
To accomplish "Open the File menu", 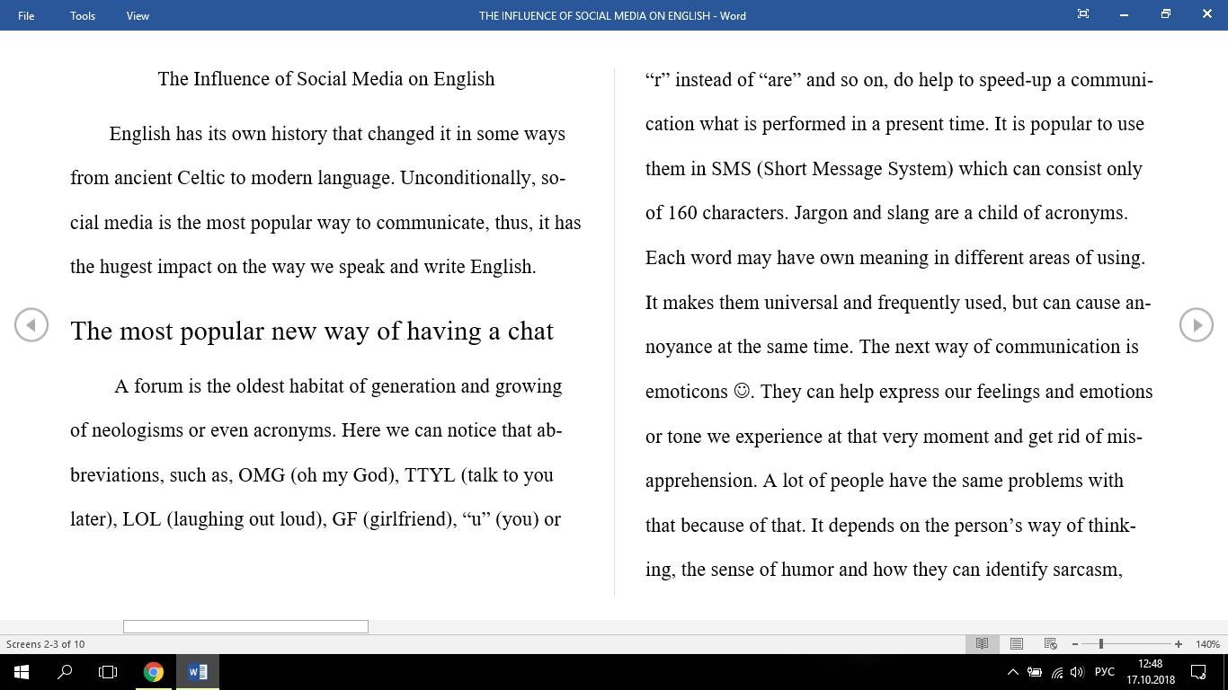I will pos(26,15).
